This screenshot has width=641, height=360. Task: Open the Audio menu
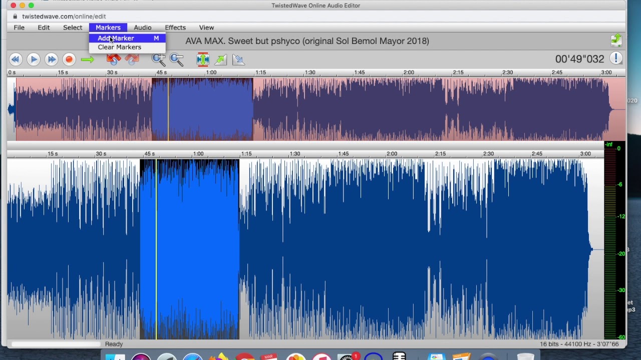(143, 27)
